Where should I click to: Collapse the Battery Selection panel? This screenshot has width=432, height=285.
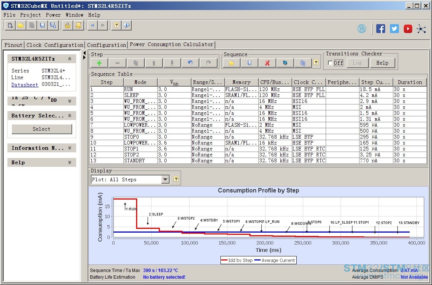tap(70, 116)
